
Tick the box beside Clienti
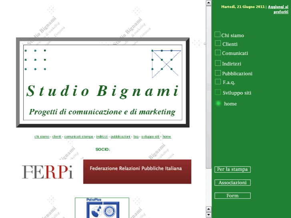pos(218,43)
